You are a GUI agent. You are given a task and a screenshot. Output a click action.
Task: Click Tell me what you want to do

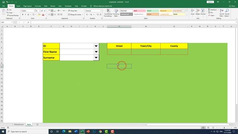[x=103, y=6]
